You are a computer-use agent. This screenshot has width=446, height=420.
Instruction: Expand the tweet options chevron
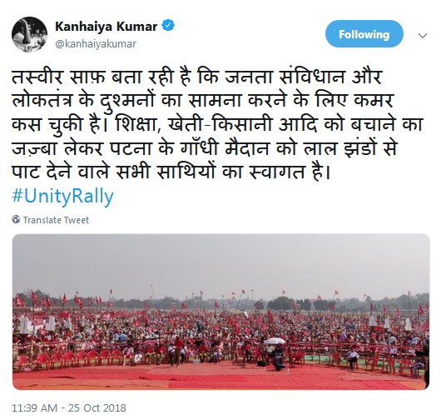click(x=423, y=36)
